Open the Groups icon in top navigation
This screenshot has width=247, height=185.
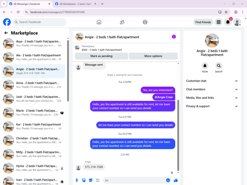(145, 22)
